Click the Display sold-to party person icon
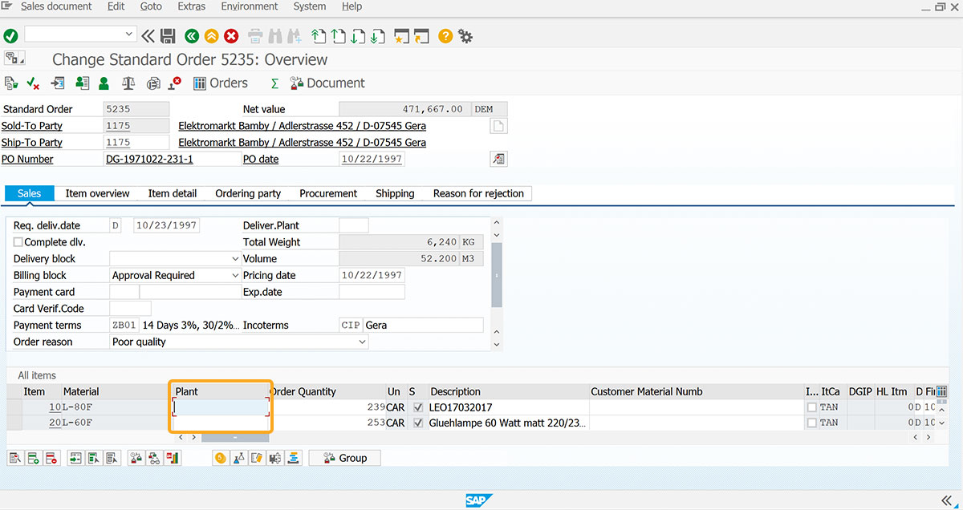 tap(104, 83)
